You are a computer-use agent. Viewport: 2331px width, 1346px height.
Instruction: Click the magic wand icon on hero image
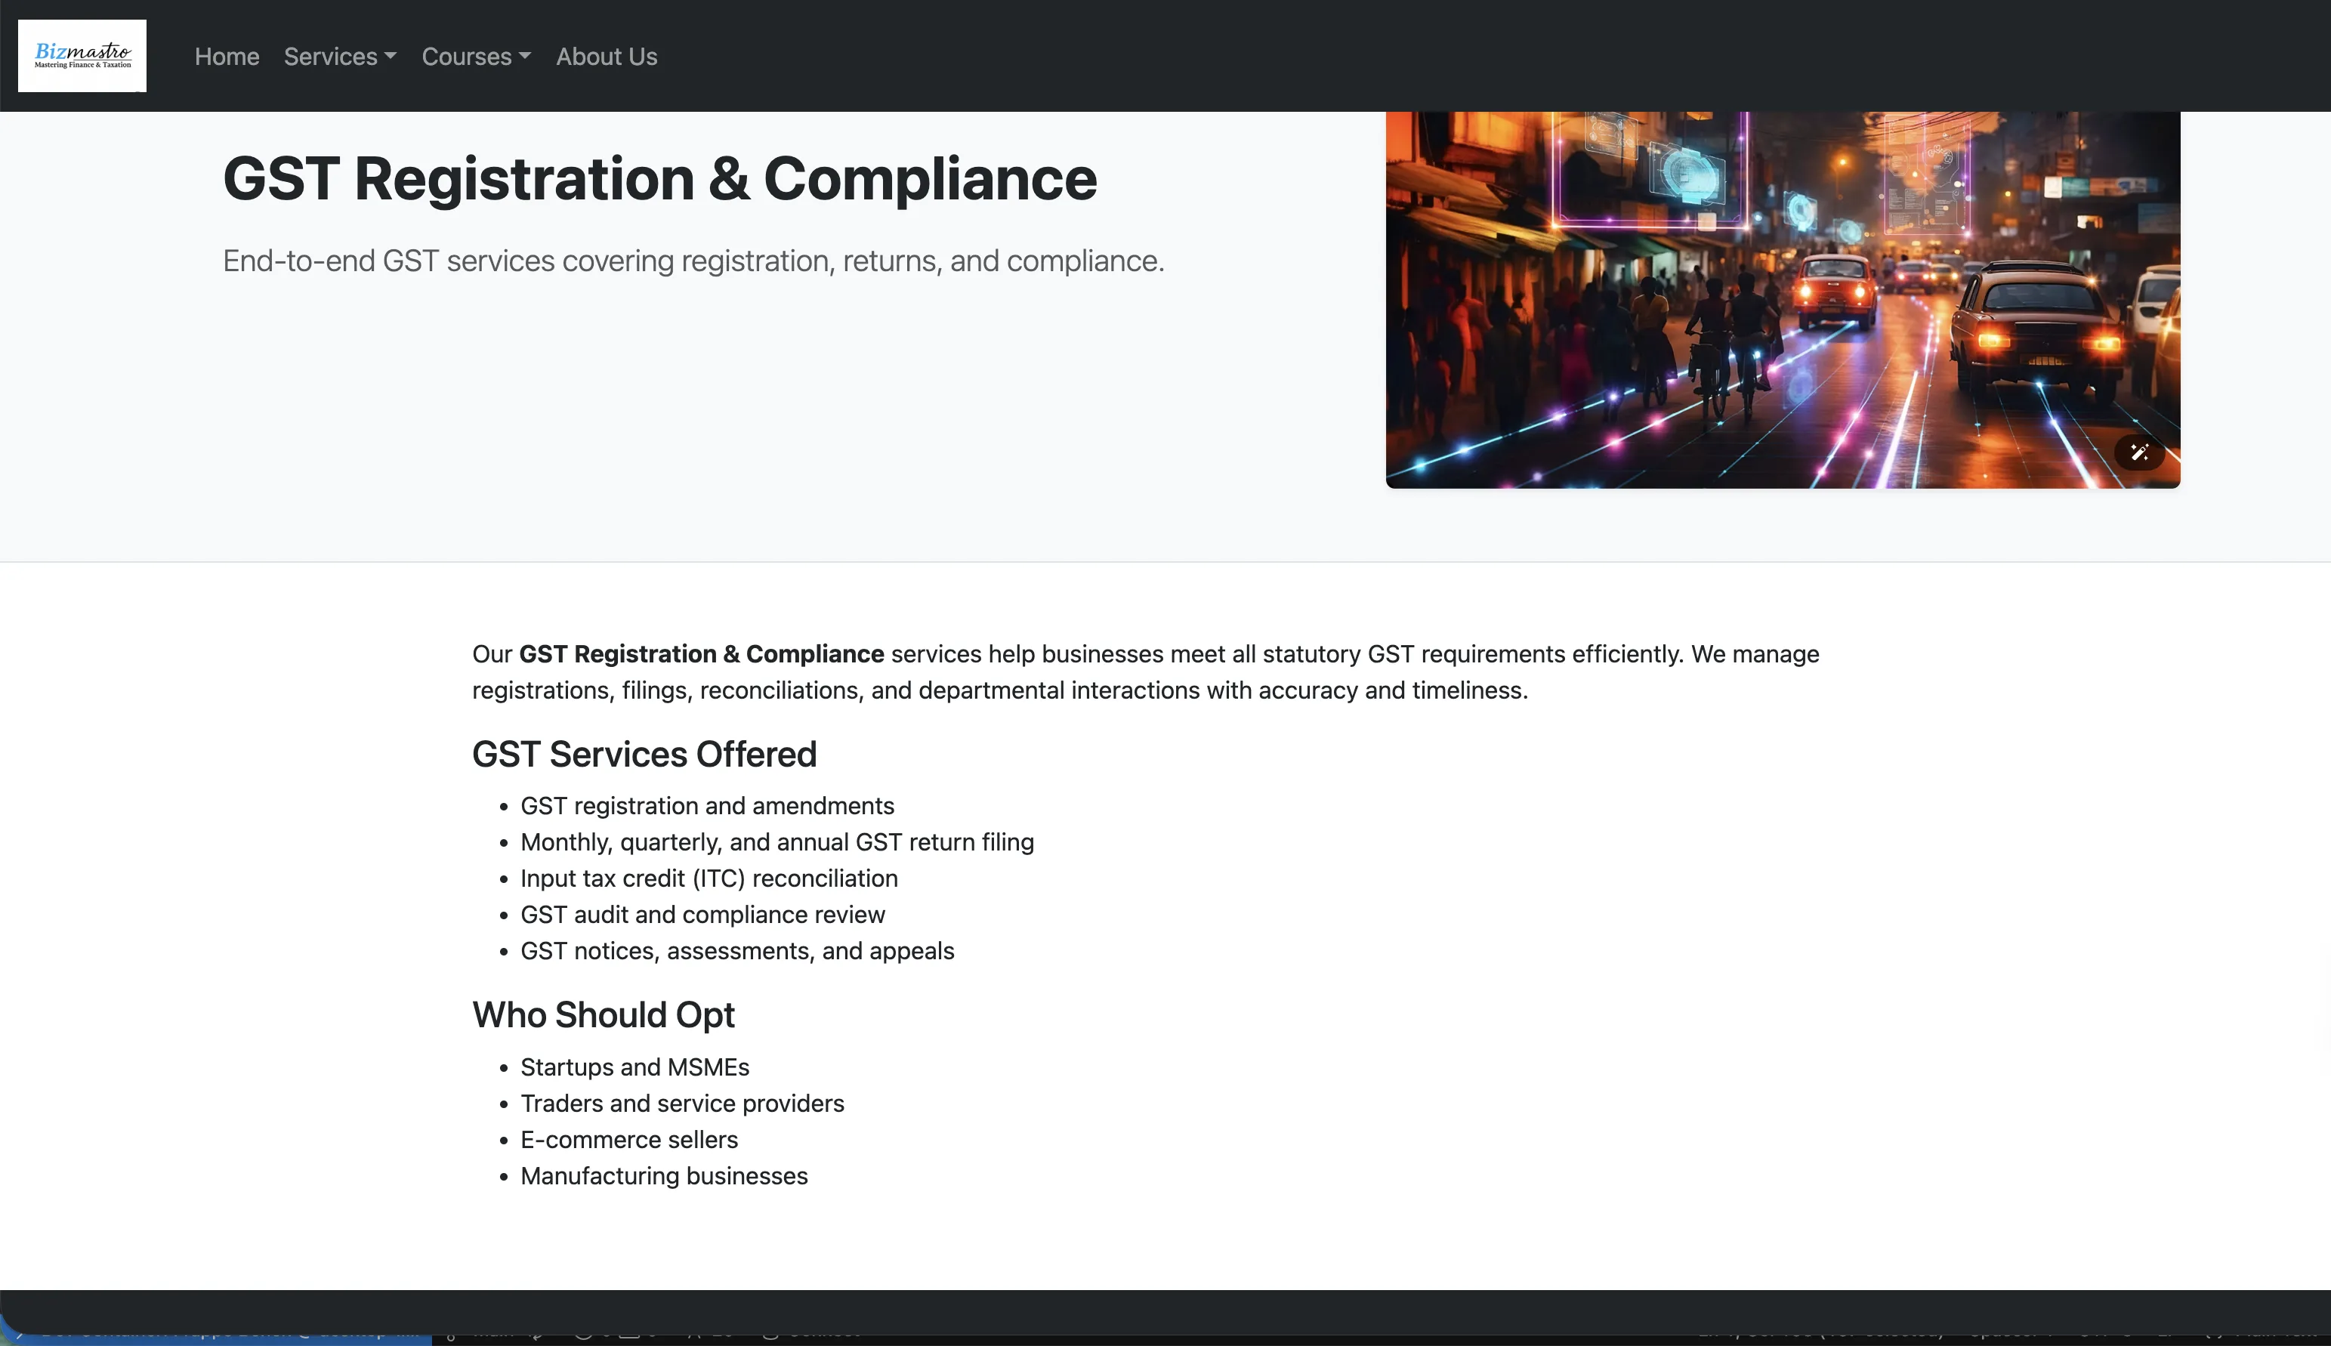pyautogui.click(x=2138, y=452)
